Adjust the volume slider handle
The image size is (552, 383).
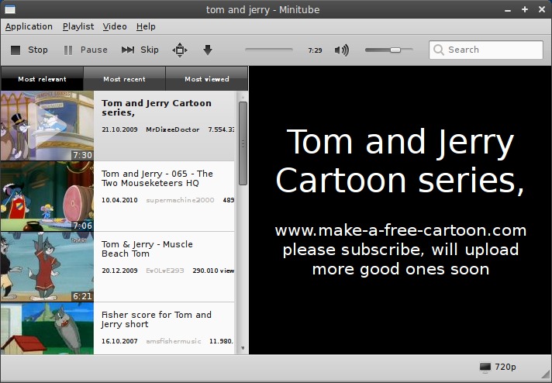395,50
